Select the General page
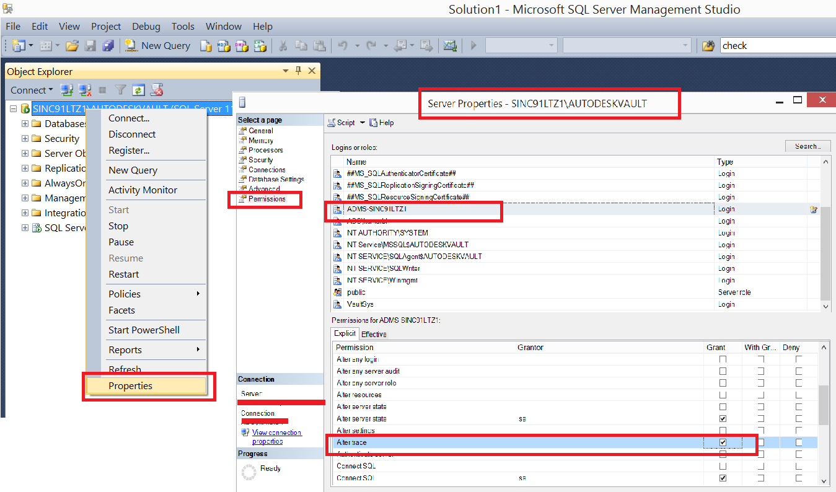 260,131
